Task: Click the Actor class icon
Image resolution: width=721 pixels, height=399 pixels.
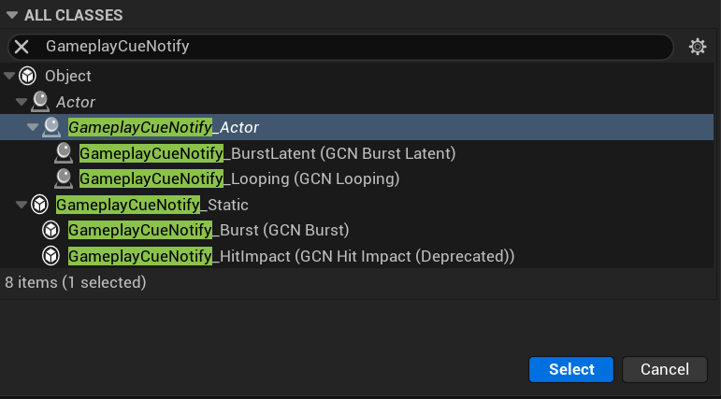Action: point(40,101)
